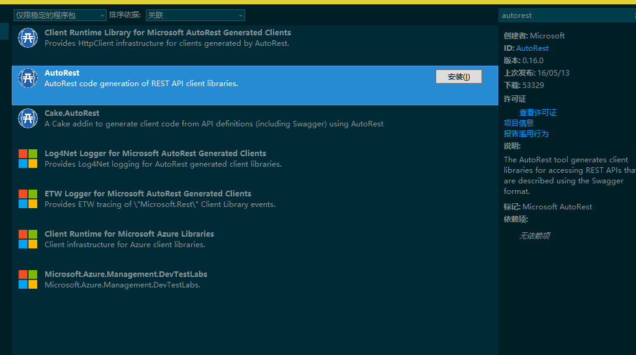This screenshot has height=355, width=636.
Task: Open the 项目信息 project info link
Action: pos(518,123)
